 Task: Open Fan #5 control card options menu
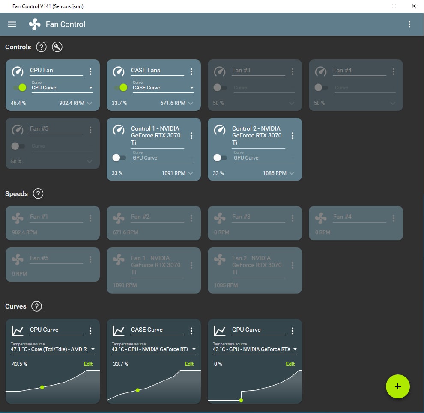pyautogui.click(x=90, y=130)
